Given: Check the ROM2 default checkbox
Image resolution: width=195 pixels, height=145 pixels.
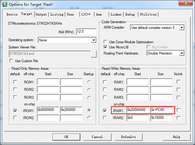Looking at the screenshot, I should [15, 89].
